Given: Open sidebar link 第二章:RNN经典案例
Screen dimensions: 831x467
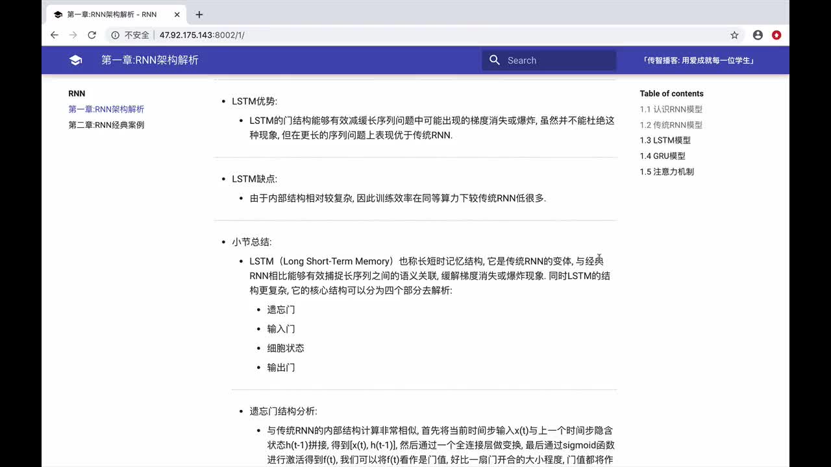Looking at the screenshot, I should pyautogui.click(x=106, y=125).
